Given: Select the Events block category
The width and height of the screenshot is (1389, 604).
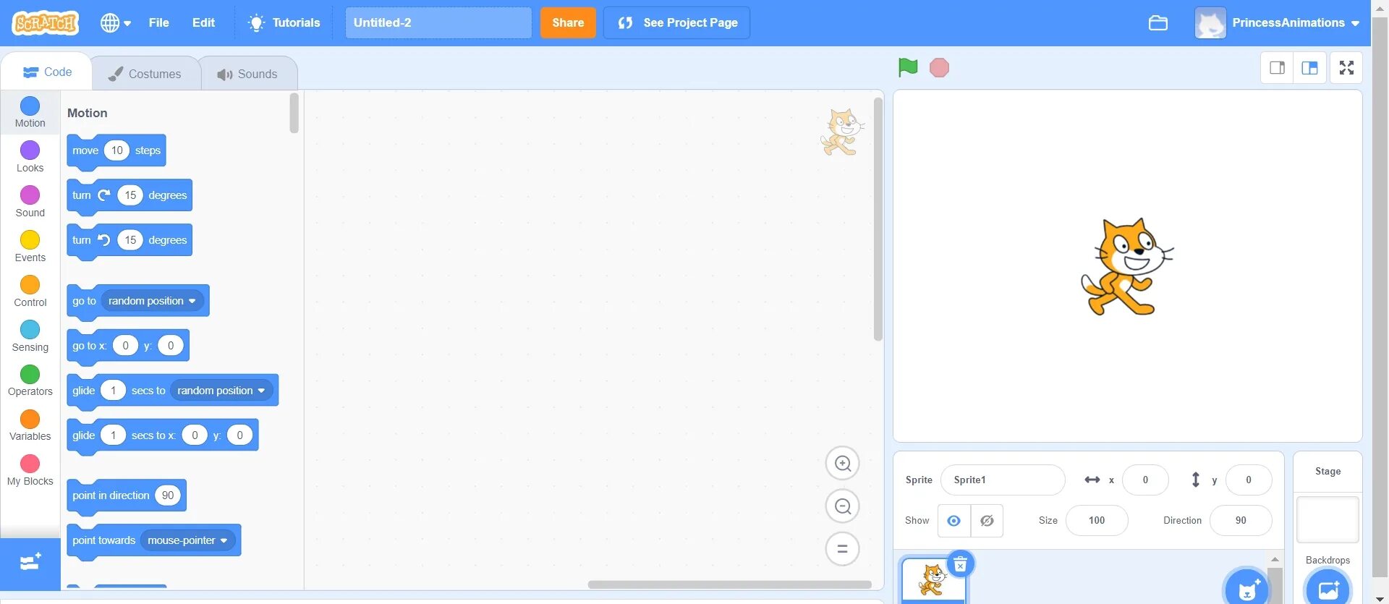Looking at the screenshot, I should tap(30, 247).
